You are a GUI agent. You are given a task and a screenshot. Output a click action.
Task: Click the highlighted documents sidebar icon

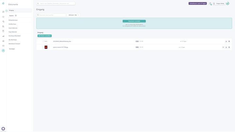(x=3, y=51)
